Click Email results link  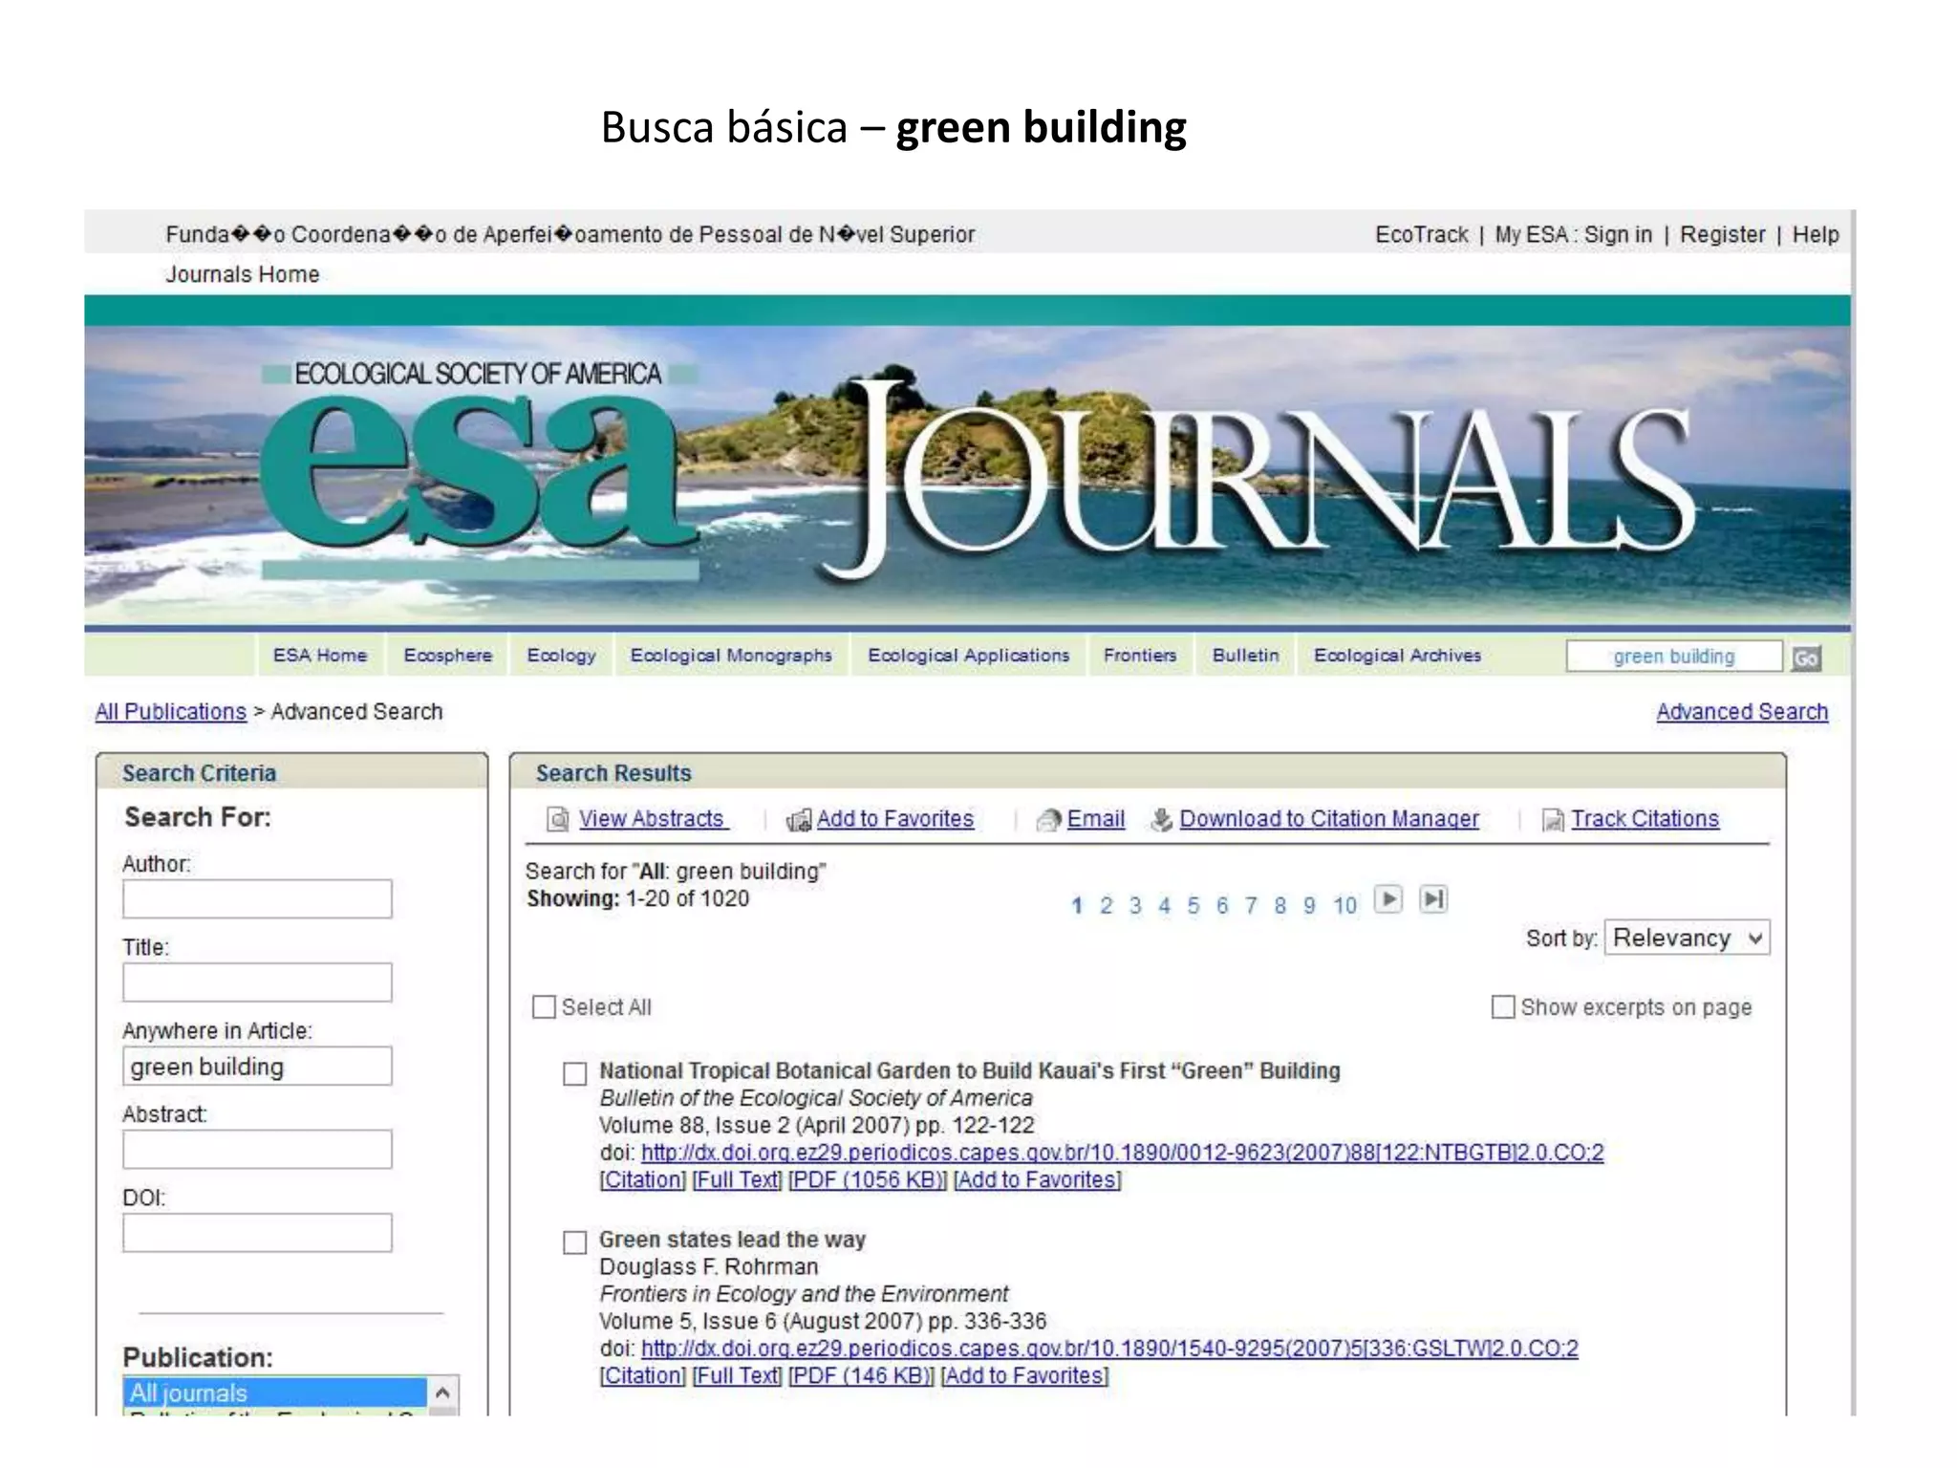pos(1096,819)
